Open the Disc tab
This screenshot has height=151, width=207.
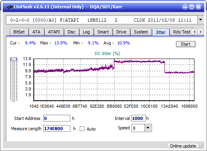[71, 32]
